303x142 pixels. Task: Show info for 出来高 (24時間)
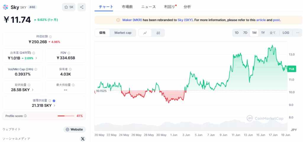tap(34, 53)
